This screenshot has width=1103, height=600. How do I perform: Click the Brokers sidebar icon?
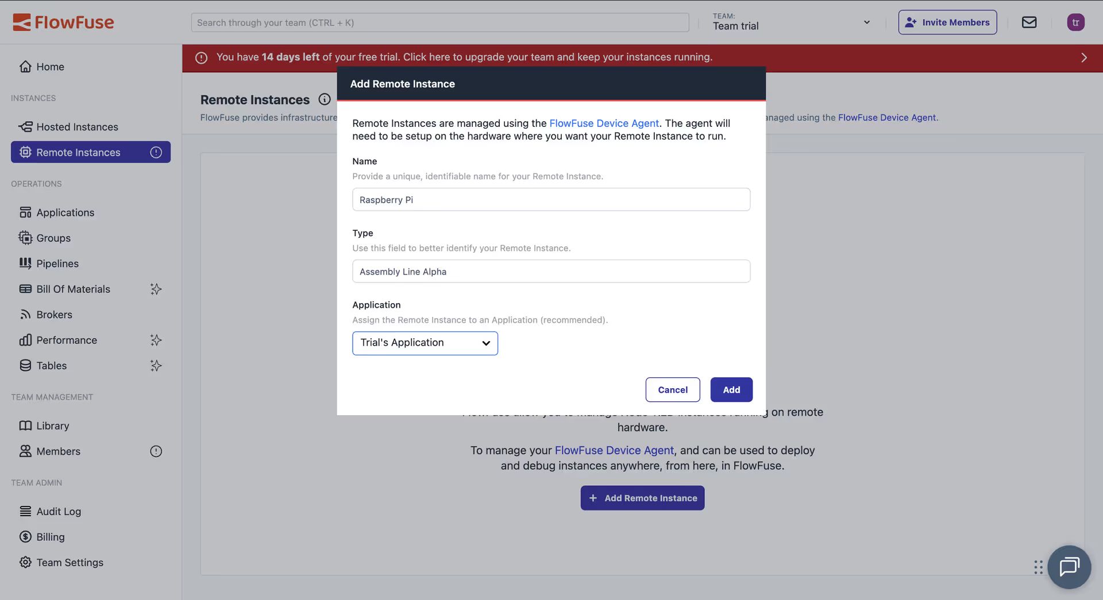[x=25, y=314]
